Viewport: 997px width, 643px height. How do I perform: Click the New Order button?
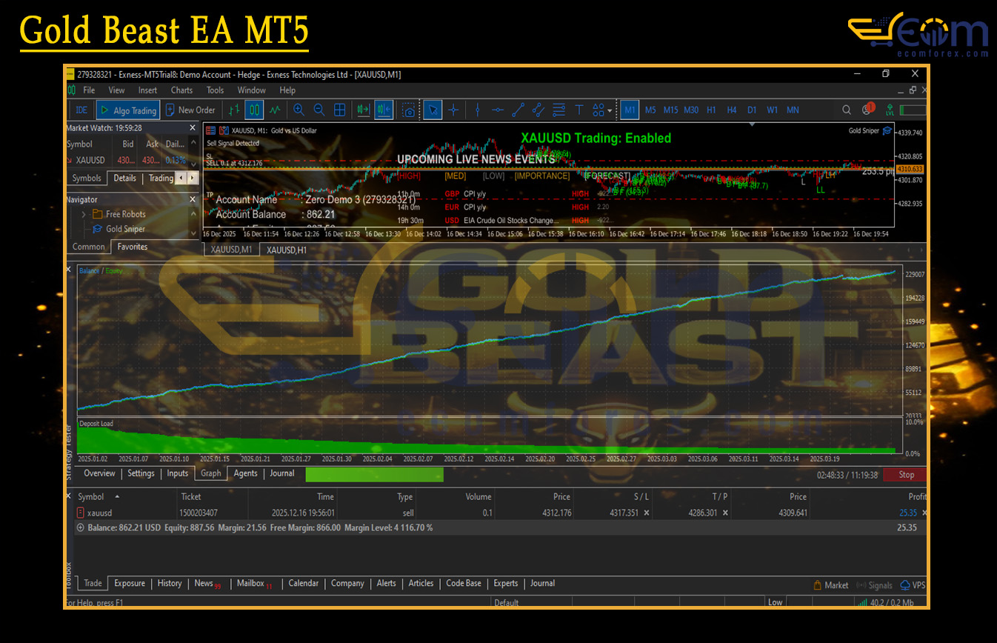coord(190,110)
